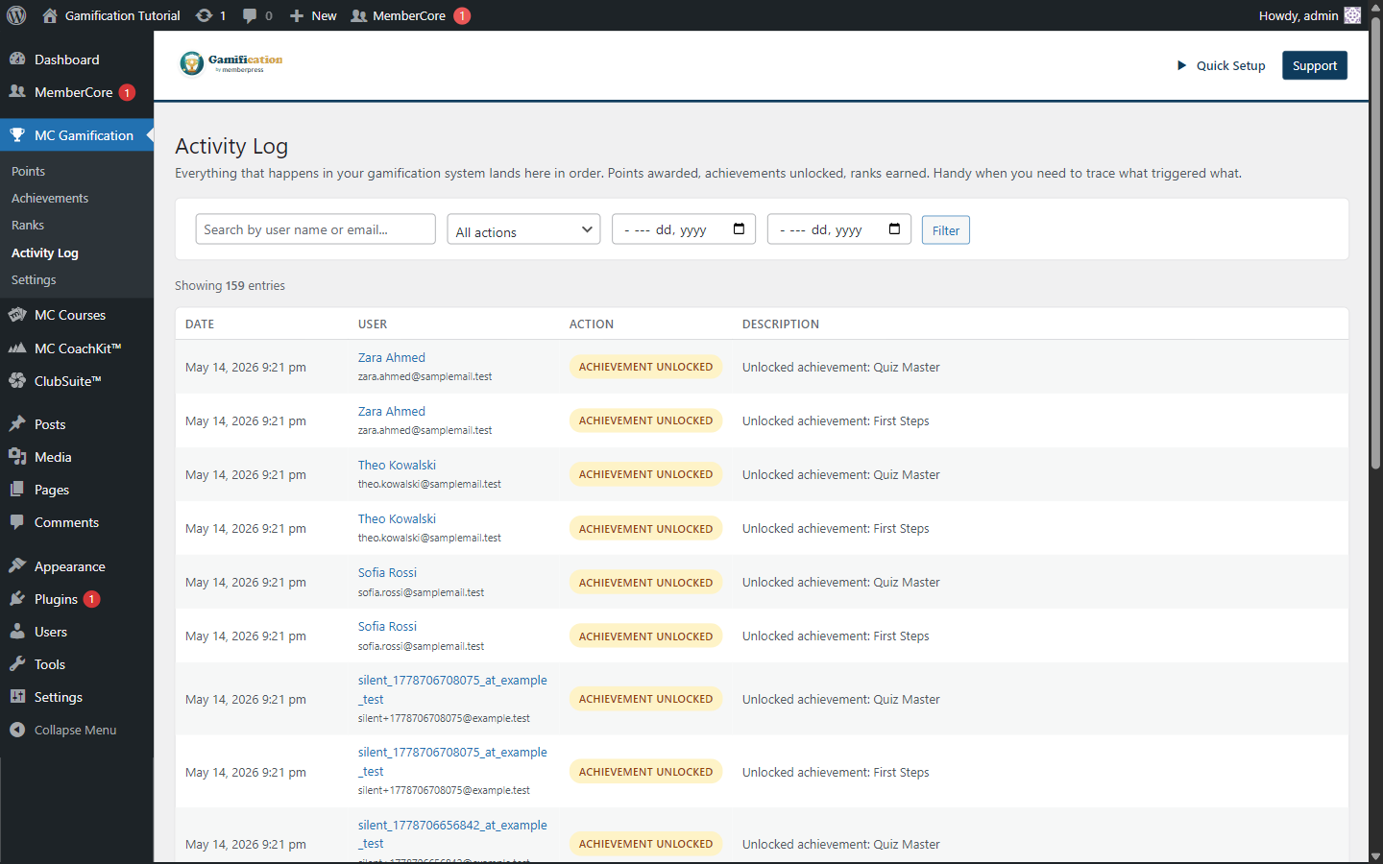Open Pages in the sidebar
Screen dimensions: 1383x864
(x=77, y=490)
